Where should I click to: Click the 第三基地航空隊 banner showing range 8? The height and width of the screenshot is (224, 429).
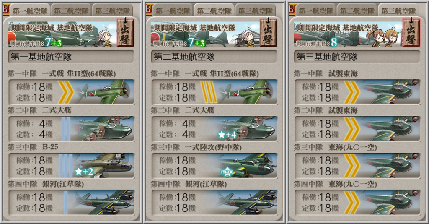click(x=348, y=34)
